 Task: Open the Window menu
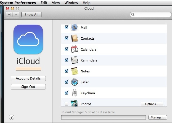[71, 3]
